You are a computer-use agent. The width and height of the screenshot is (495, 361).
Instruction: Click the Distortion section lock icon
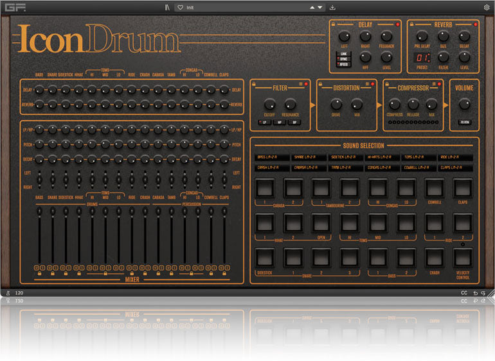point(320,84)
